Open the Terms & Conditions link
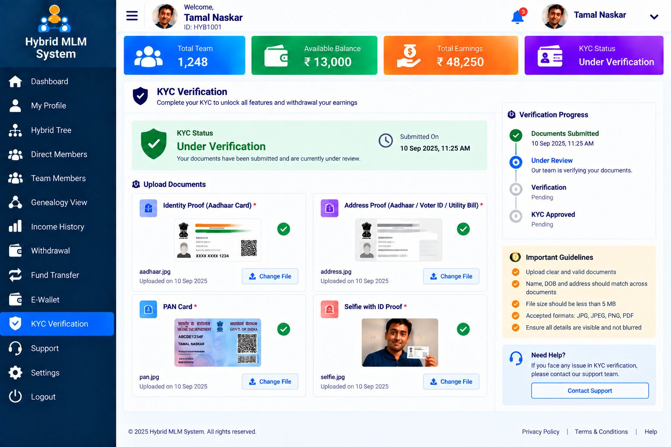This screenshot has height=447, width=671. [x=601, y=432]
